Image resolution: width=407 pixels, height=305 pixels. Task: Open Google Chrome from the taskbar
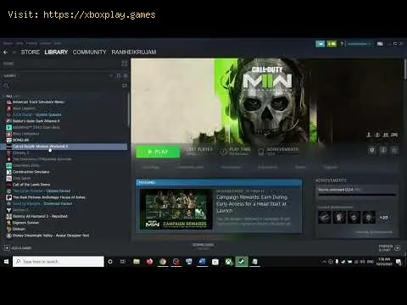(163, 262)
